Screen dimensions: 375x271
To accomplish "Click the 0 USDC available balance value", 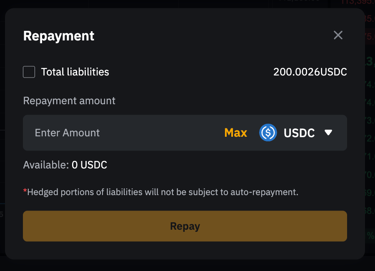I will point(90,165).
